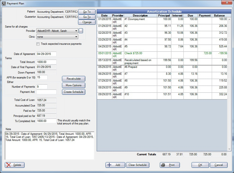Click the red X Delete button
Screen dimensions: 234x173
click(x=15, y=165)
